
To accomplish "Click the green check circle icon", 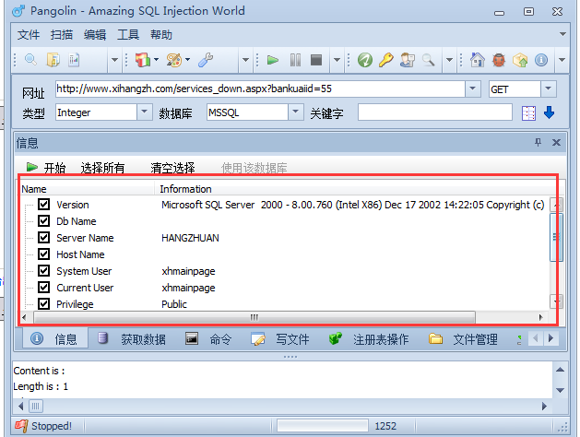I will click(x=365, y=60).
